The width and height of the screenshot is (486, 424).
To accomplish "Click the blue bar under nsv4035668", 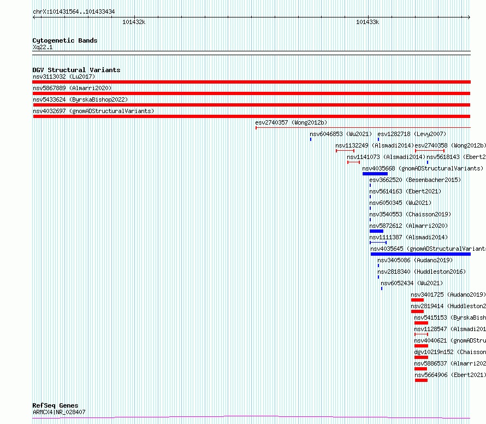I will [x=375, y=174].
